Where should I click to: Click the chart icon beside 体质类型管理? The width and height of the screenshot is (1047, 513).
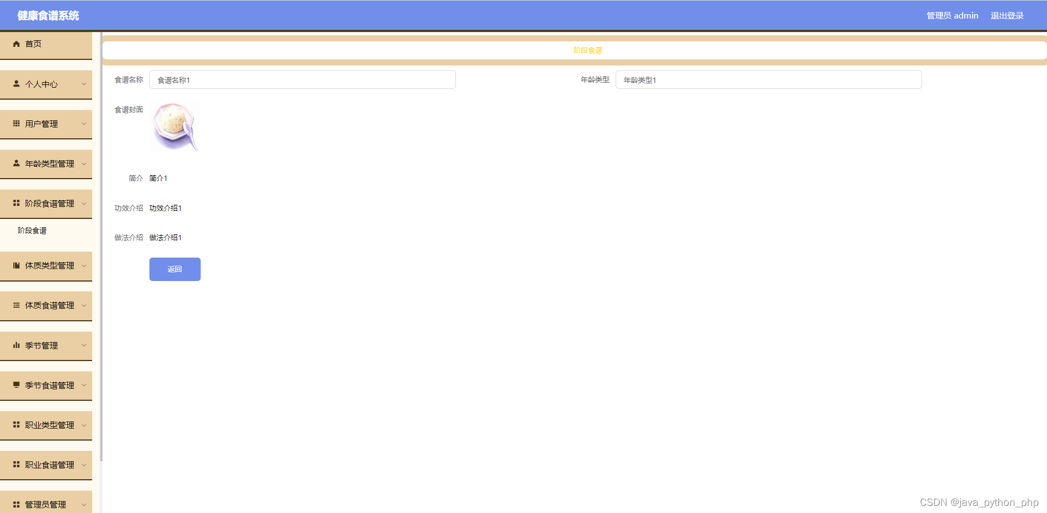[16, 266]
